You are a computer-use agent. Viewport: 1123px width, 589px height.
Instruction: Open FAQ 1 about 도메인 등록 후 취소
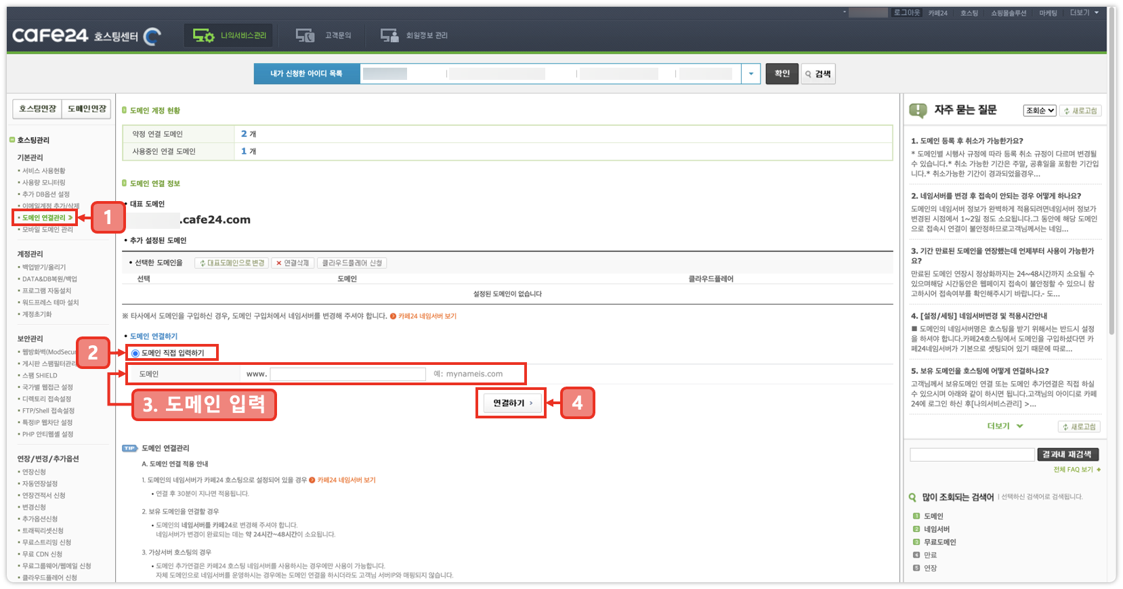click(967, 141)
